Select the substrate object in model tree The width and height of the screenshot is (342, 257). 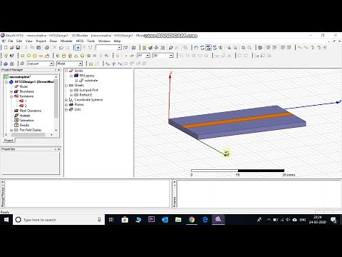[x=88, y=81]
